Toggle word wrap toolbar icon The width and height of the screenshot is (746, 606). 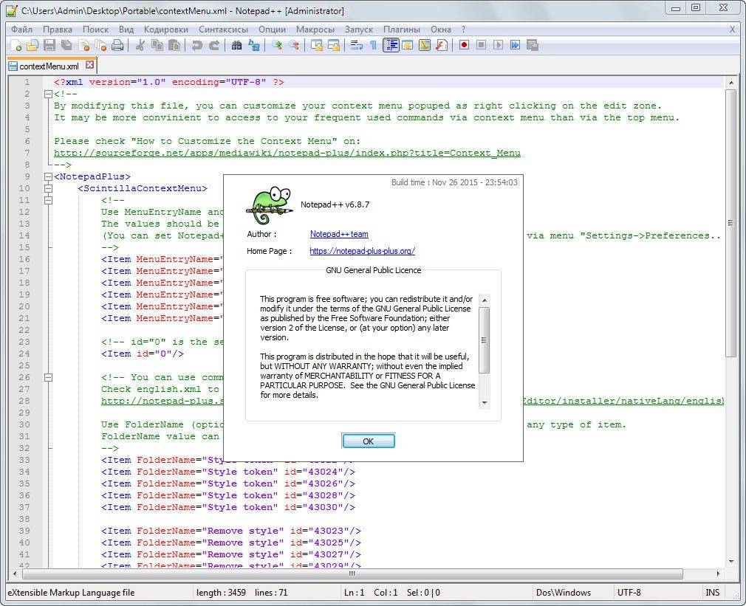click(x=356, y=45)
